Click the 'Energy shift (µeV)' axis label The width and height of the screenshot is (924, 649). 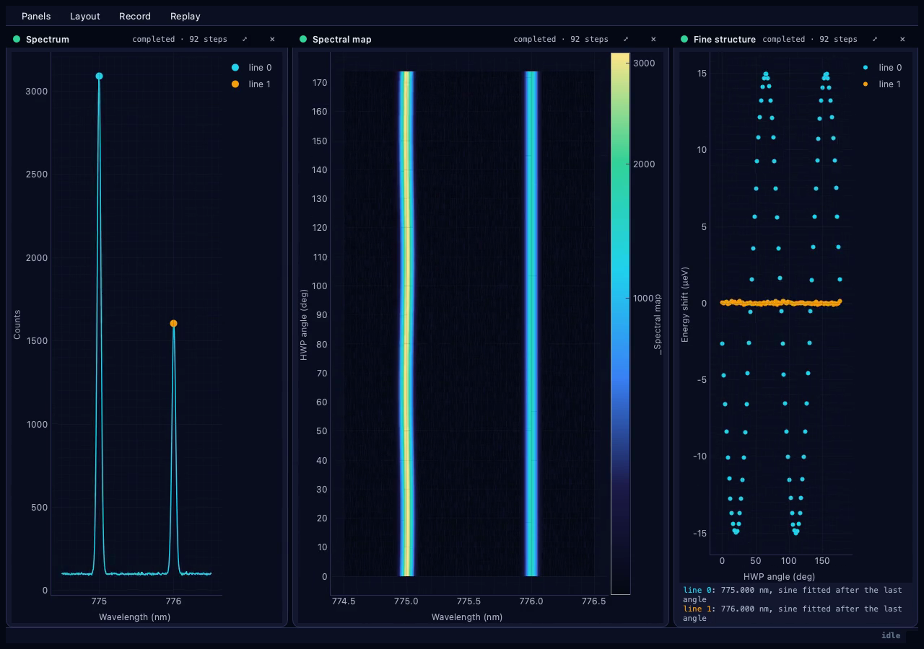pos(685,304)
